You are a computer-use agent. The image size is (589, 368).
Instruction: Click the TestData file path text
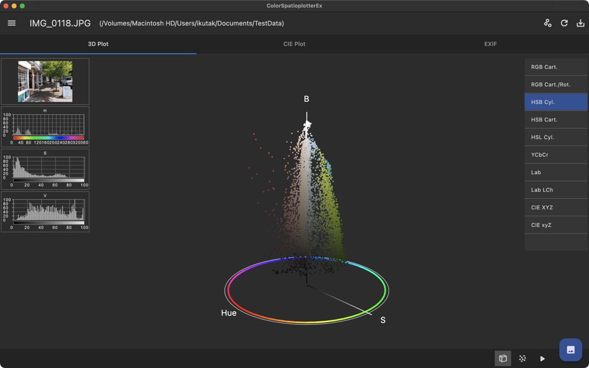[x=192, y=24]
